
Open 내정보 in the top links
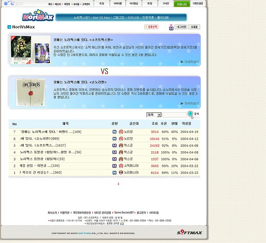pos(67,4)
